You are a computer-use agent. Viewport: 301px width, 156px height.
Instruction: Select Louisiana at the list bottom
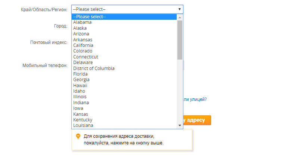[83, 125]
